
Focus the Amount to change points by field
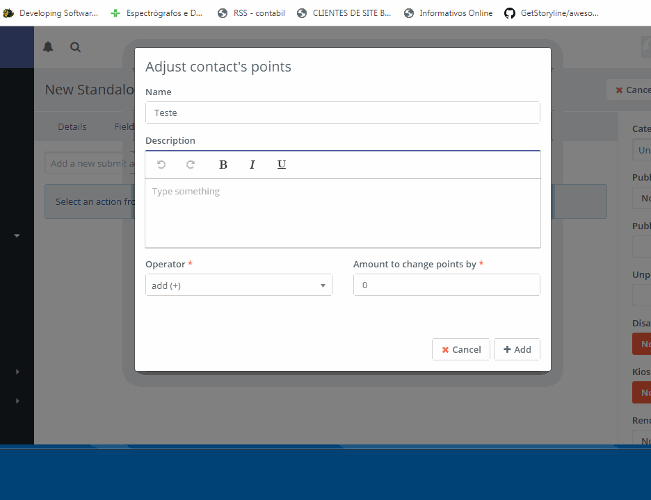(447, 285)
